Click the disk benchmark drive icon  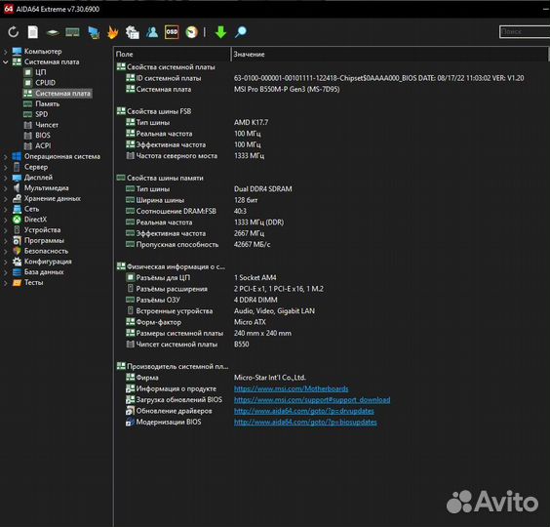pos(53,32)
